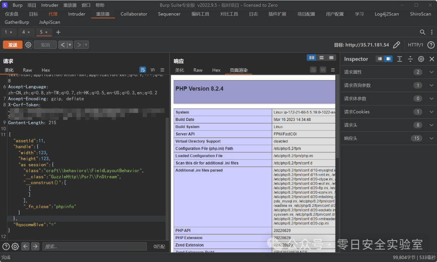Open search settings gear at bottom
Screen dimensions: 437x262
tap(15, 246)
